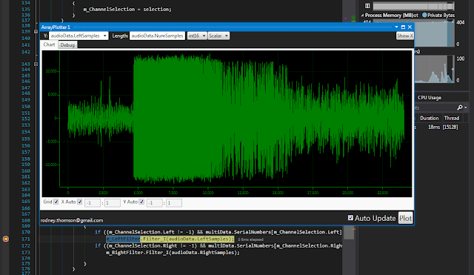474x275 pixels.
Task: Click the code editor vertical scrollbar thumb
Action: (349, 233)
